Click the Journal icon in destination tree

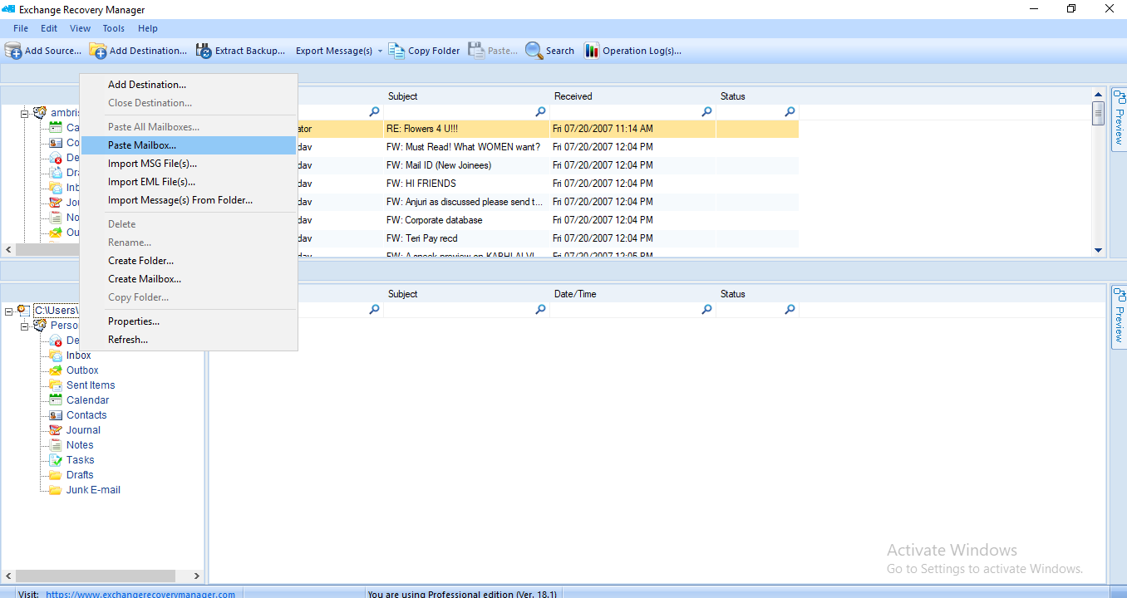tap(56, 430)
